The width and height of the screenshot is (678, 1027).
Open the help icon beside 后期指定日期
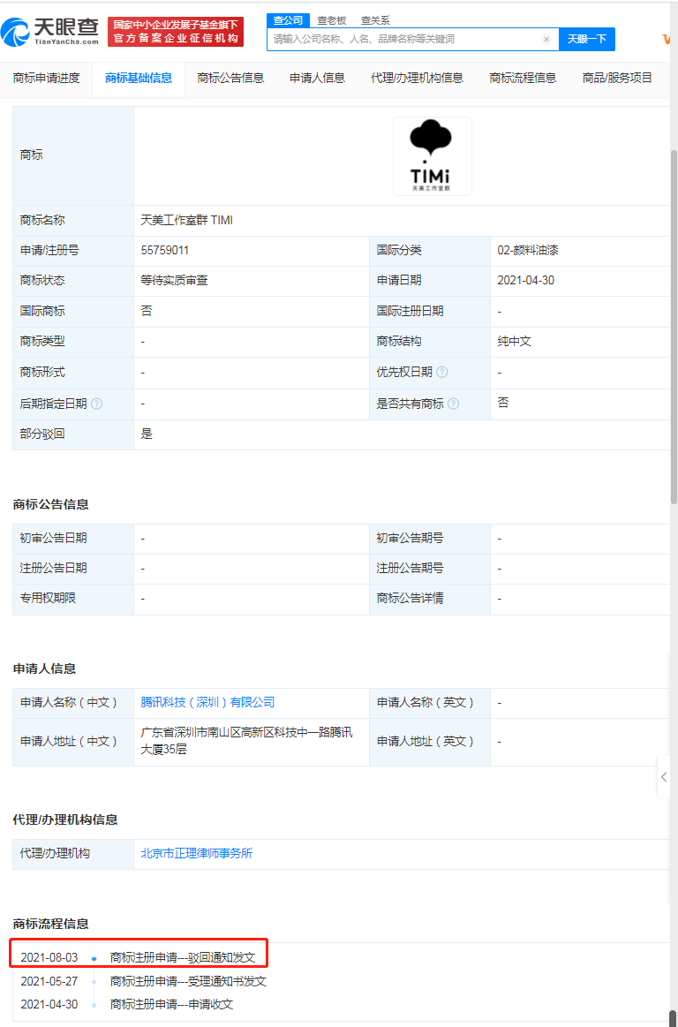pos(97,404)
